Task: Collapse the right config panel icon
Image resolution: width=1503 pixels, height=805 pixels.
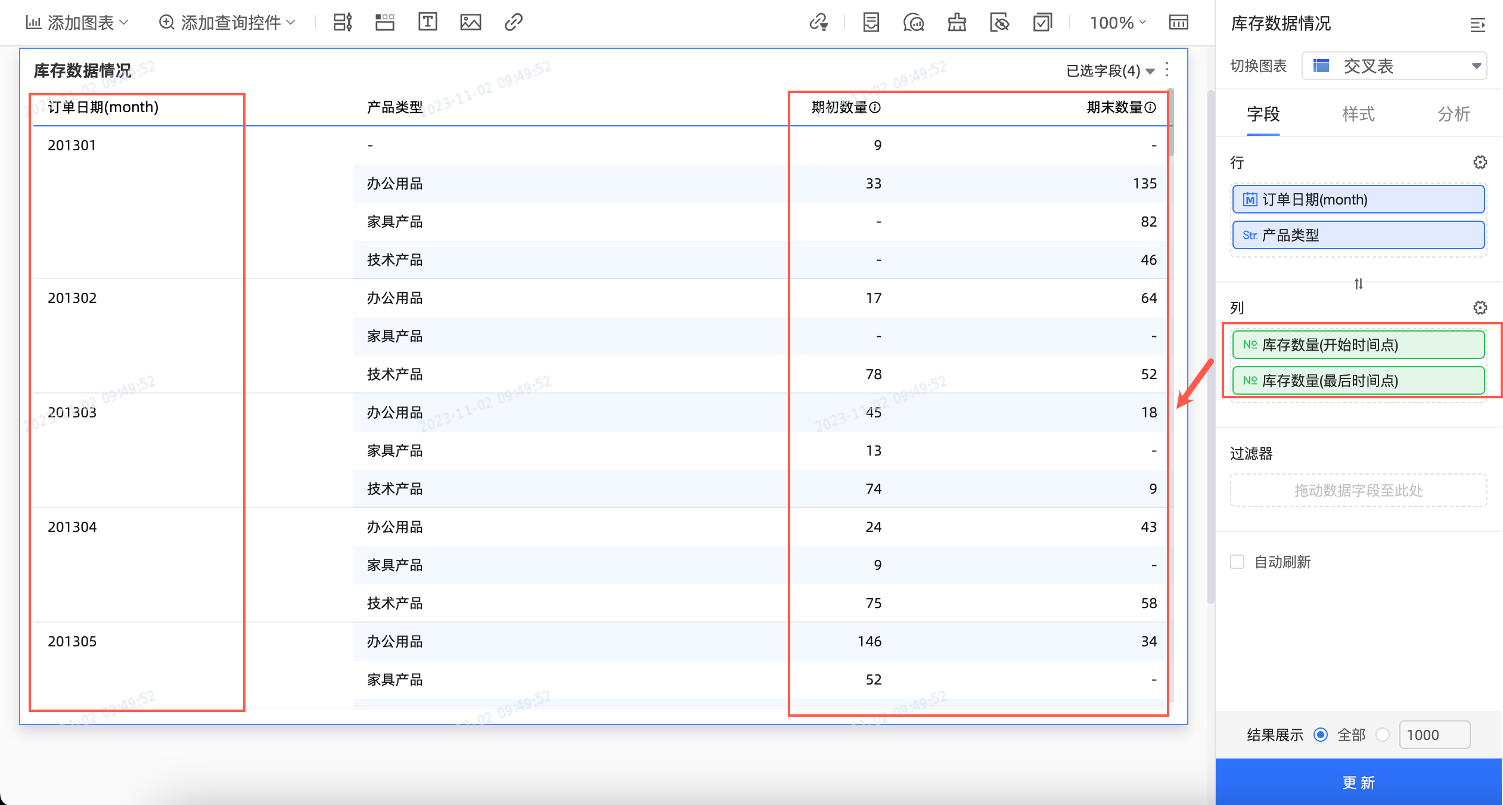Action: [1477, 24]
